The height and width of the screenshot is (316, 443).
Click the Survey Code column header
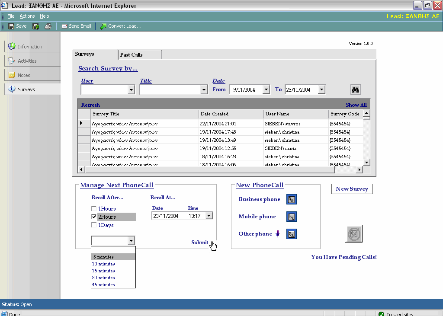pos(346,114)
